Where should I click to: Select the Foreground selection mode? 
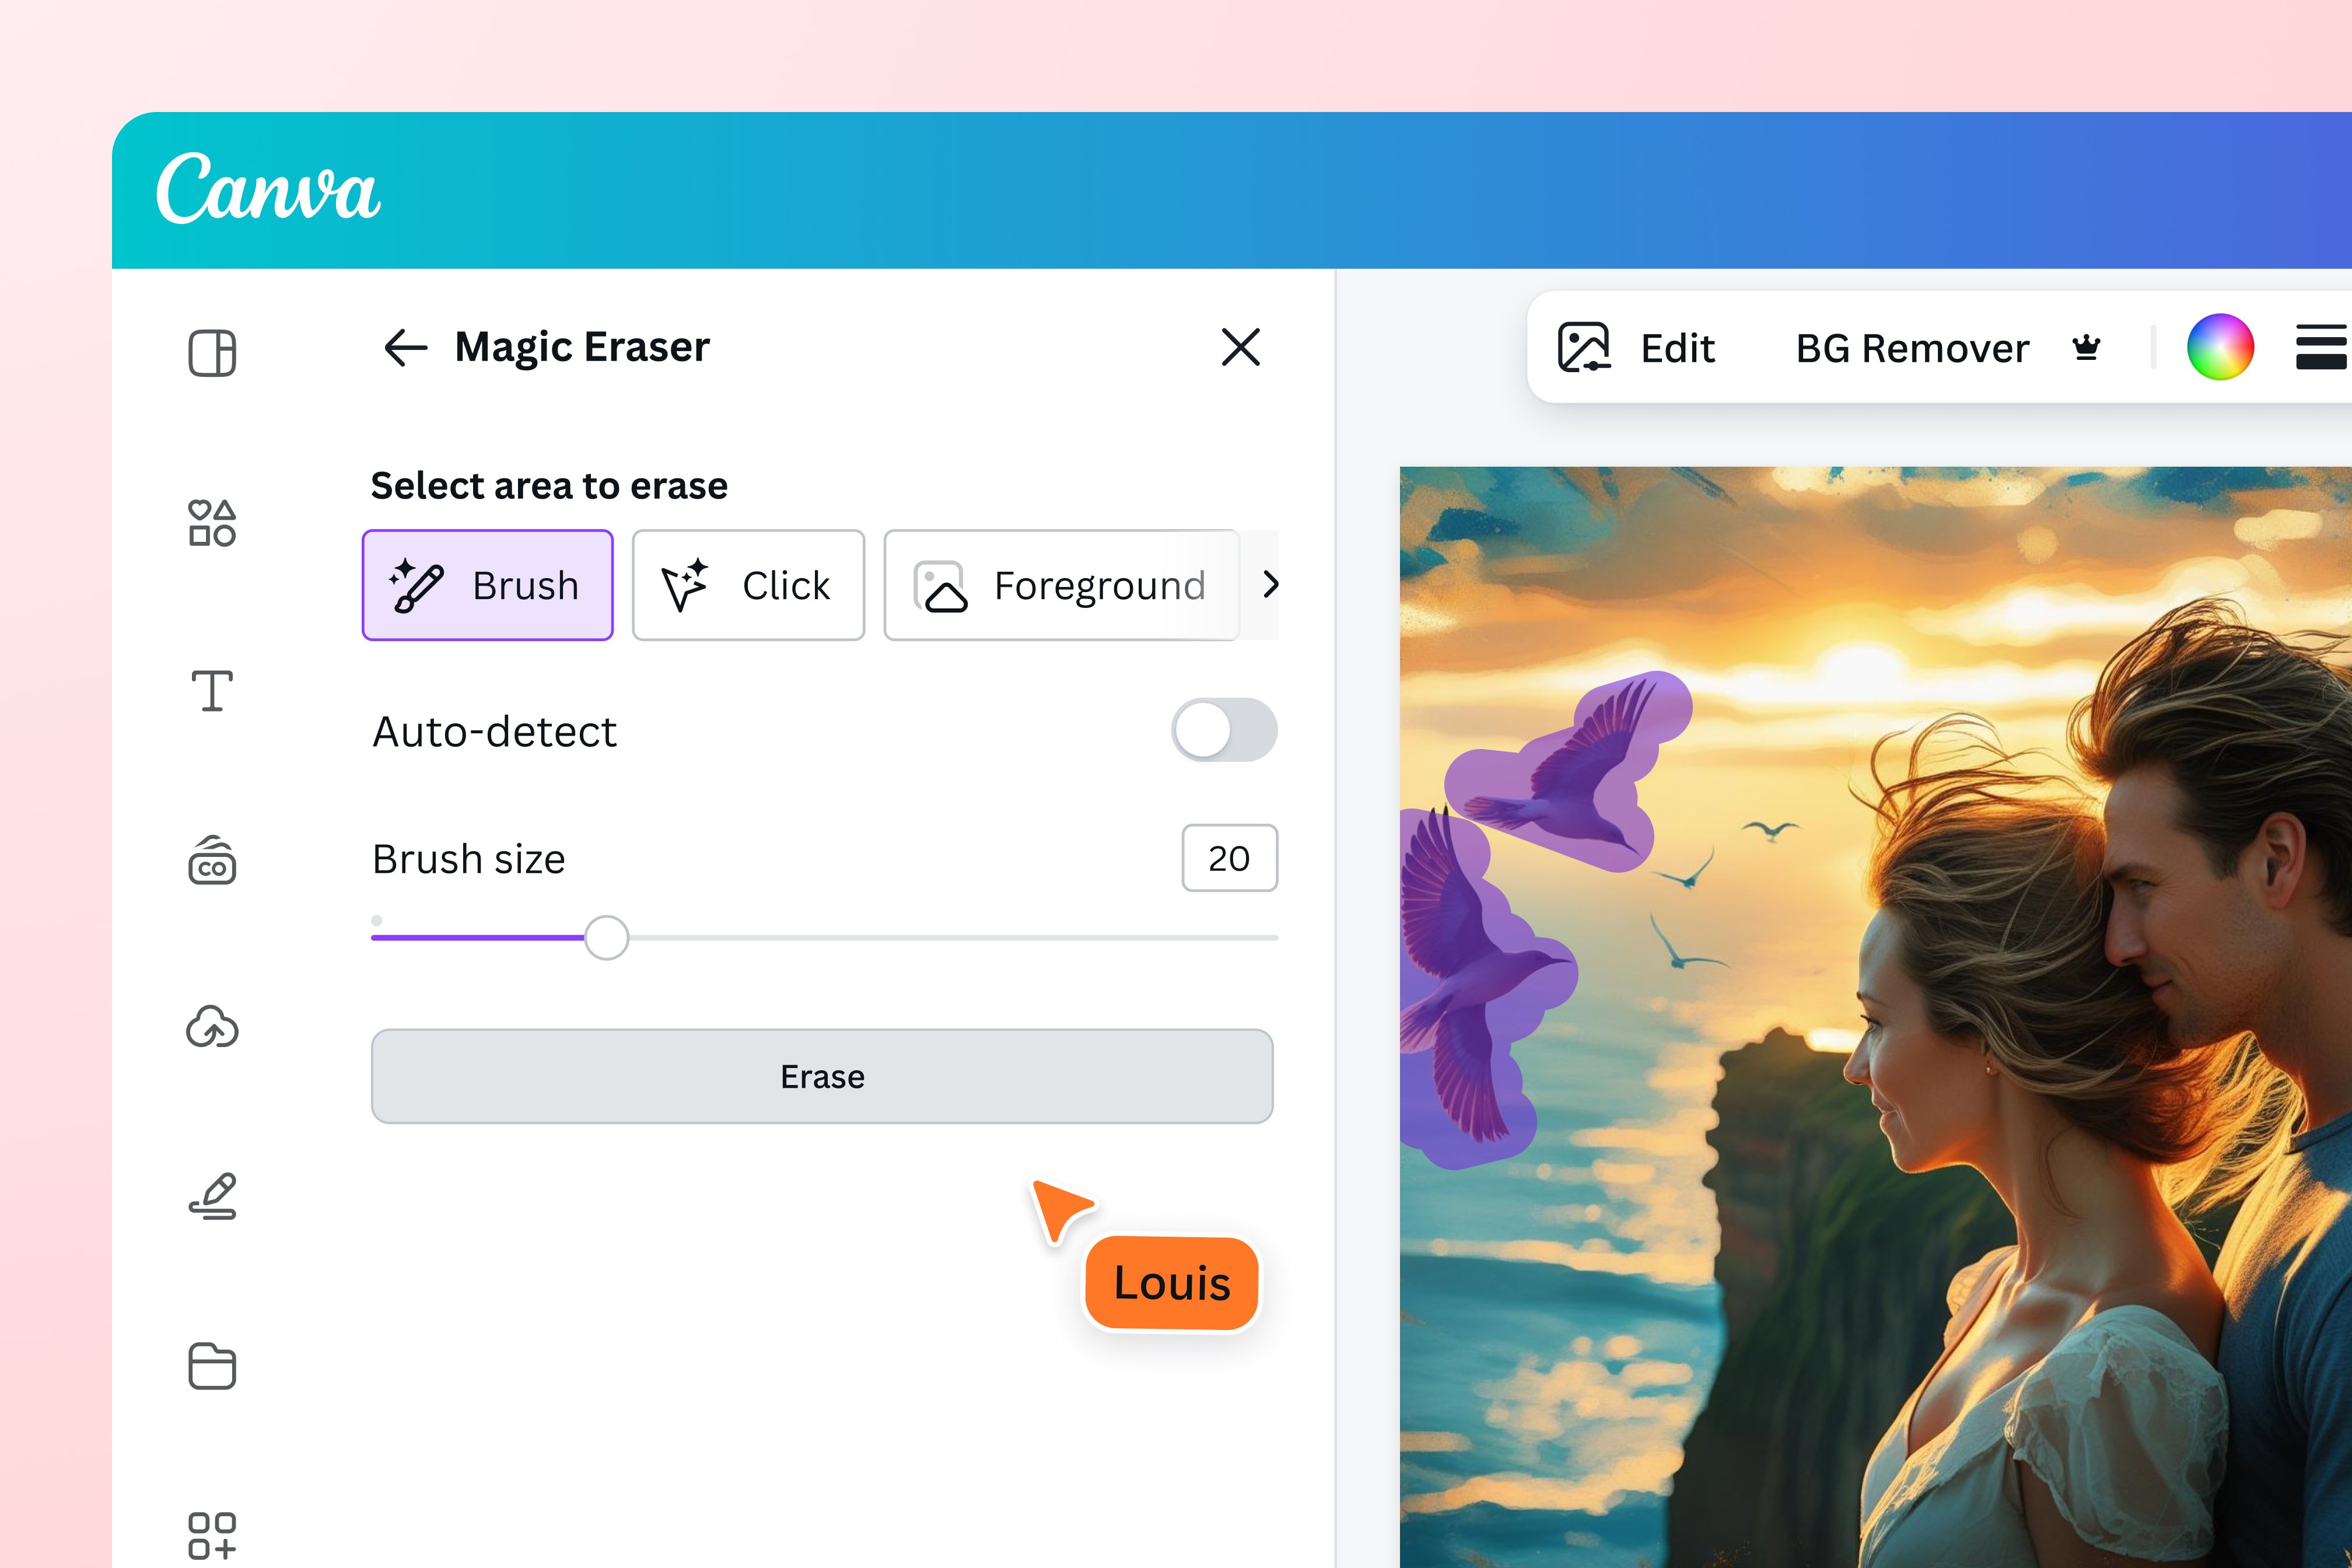(x=1060, y=585)
